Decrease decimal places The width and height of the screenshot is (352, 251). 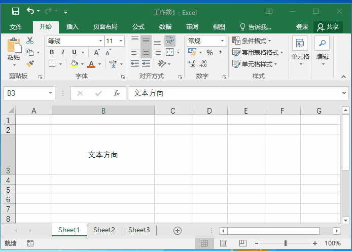(x=203, y=64)
